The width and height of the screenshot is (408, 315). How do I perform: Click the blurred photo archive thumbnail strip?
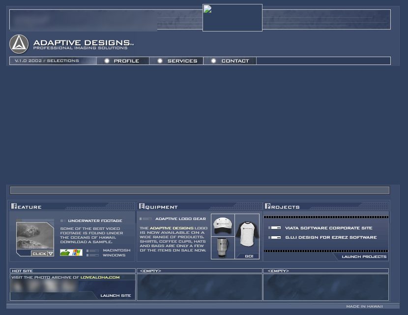(44, 286)
